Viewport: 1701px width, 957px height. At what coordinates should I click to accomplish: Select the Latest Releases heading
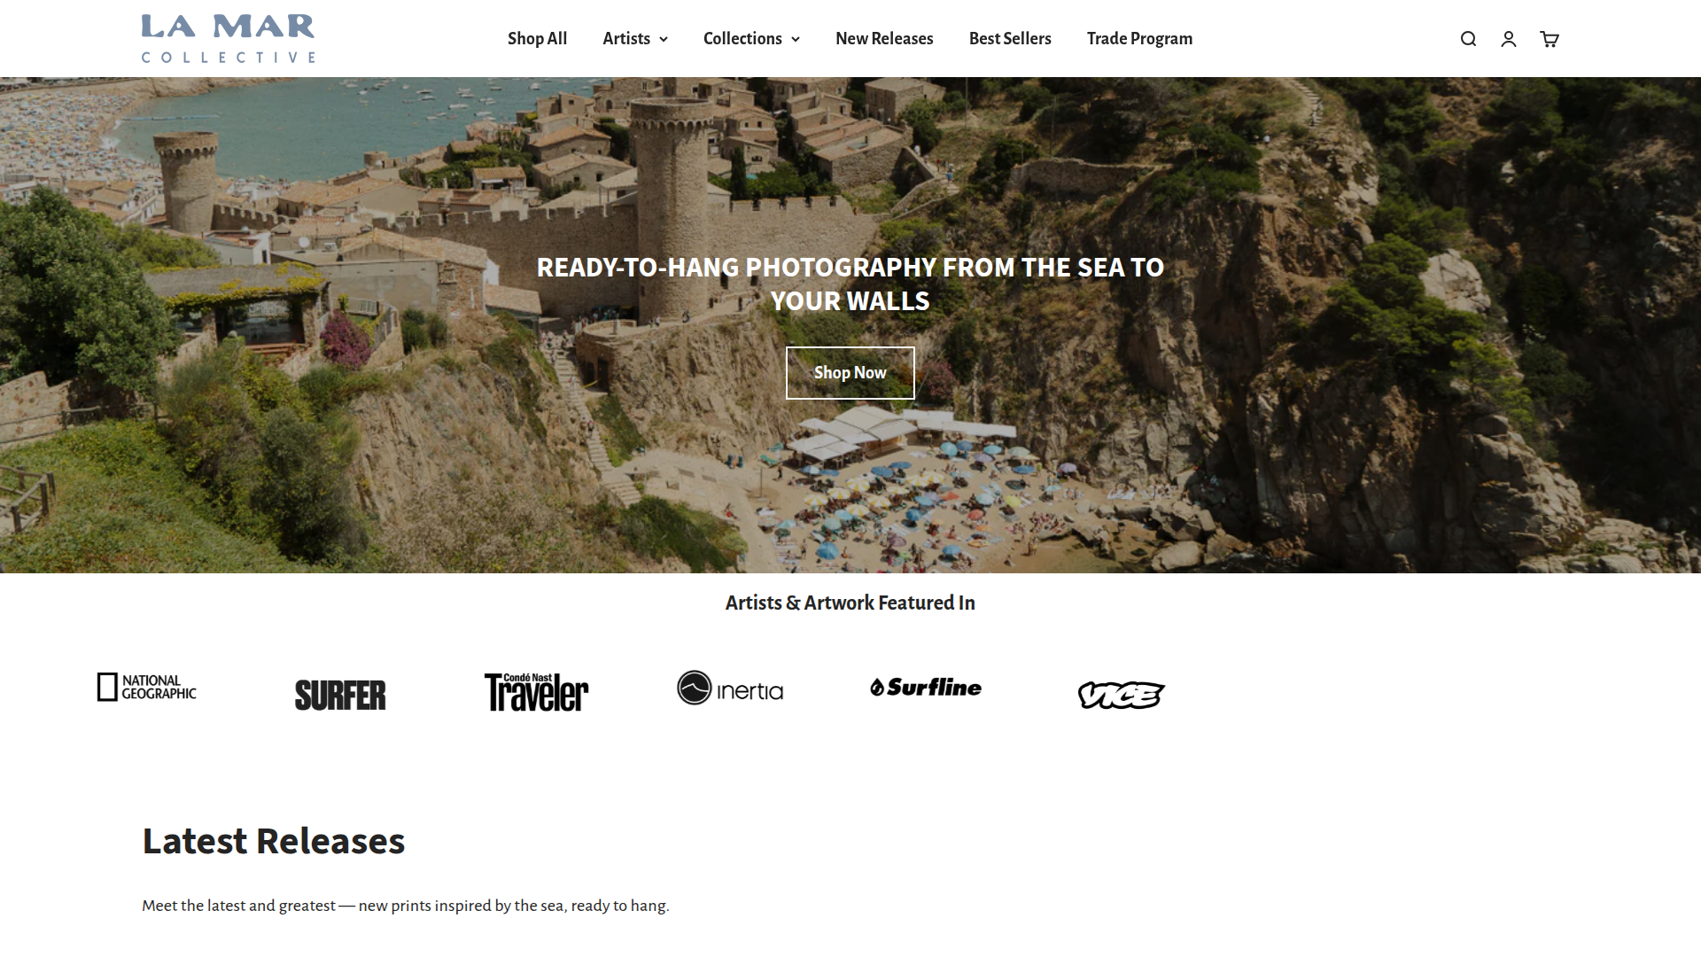point(274,841)
